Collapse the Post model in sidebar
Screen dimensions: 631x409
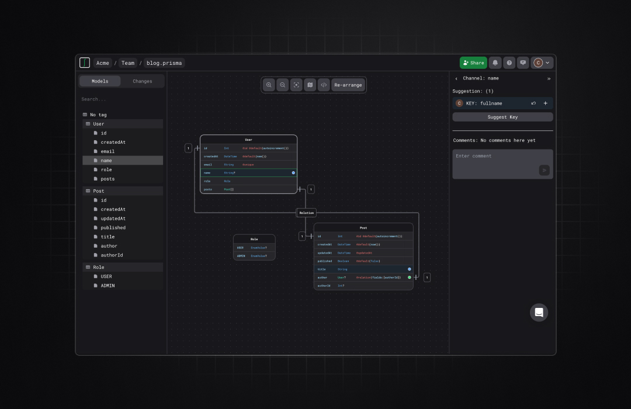123,191
